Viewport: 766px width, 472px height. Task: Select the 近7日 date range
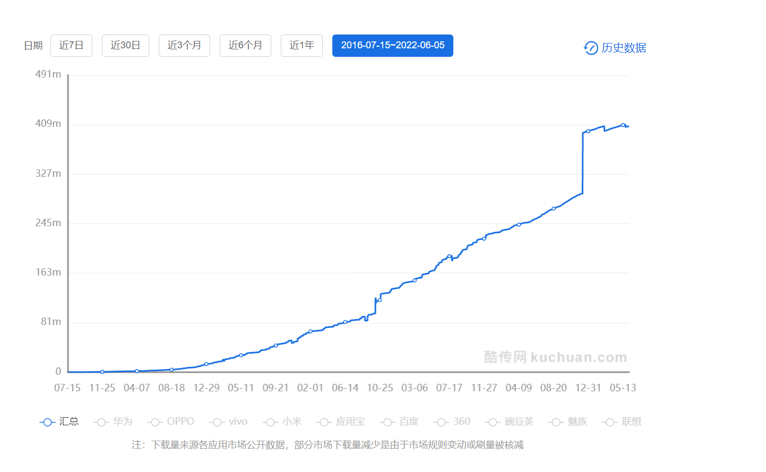tap(71, 46)
